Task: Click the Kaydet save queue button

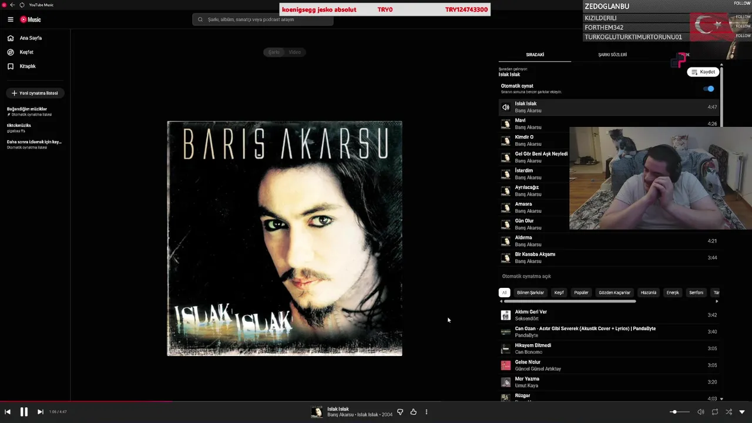Action: (703, 72)
